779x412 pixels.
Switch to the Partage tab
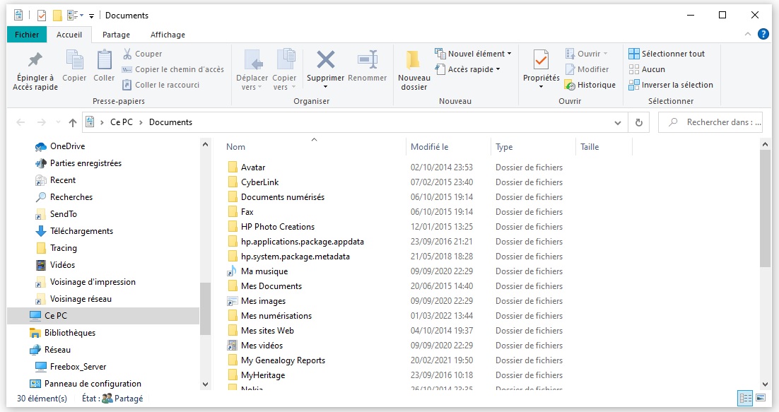click(x=116, y=34)
